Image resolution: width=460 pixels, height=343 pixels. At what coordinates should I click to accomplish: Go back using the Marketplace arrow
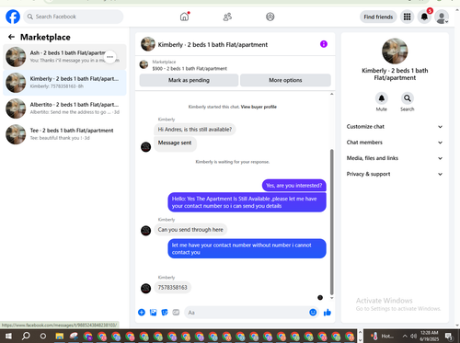(11, 37)
